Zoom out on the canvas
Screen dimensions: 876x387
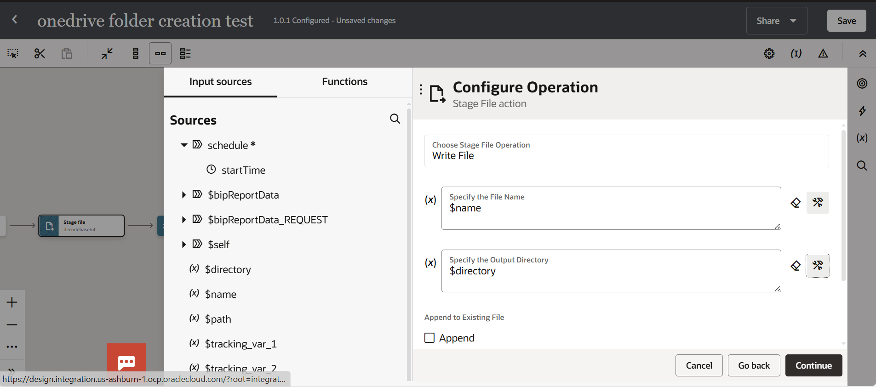pos(12,324)
